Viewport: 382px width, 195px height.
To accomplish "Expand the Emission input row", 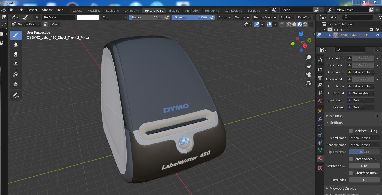I will [329, 72].
